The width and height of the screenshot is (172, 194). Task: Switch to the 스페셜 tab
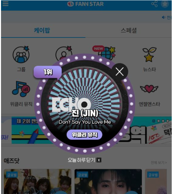(128, 30)
